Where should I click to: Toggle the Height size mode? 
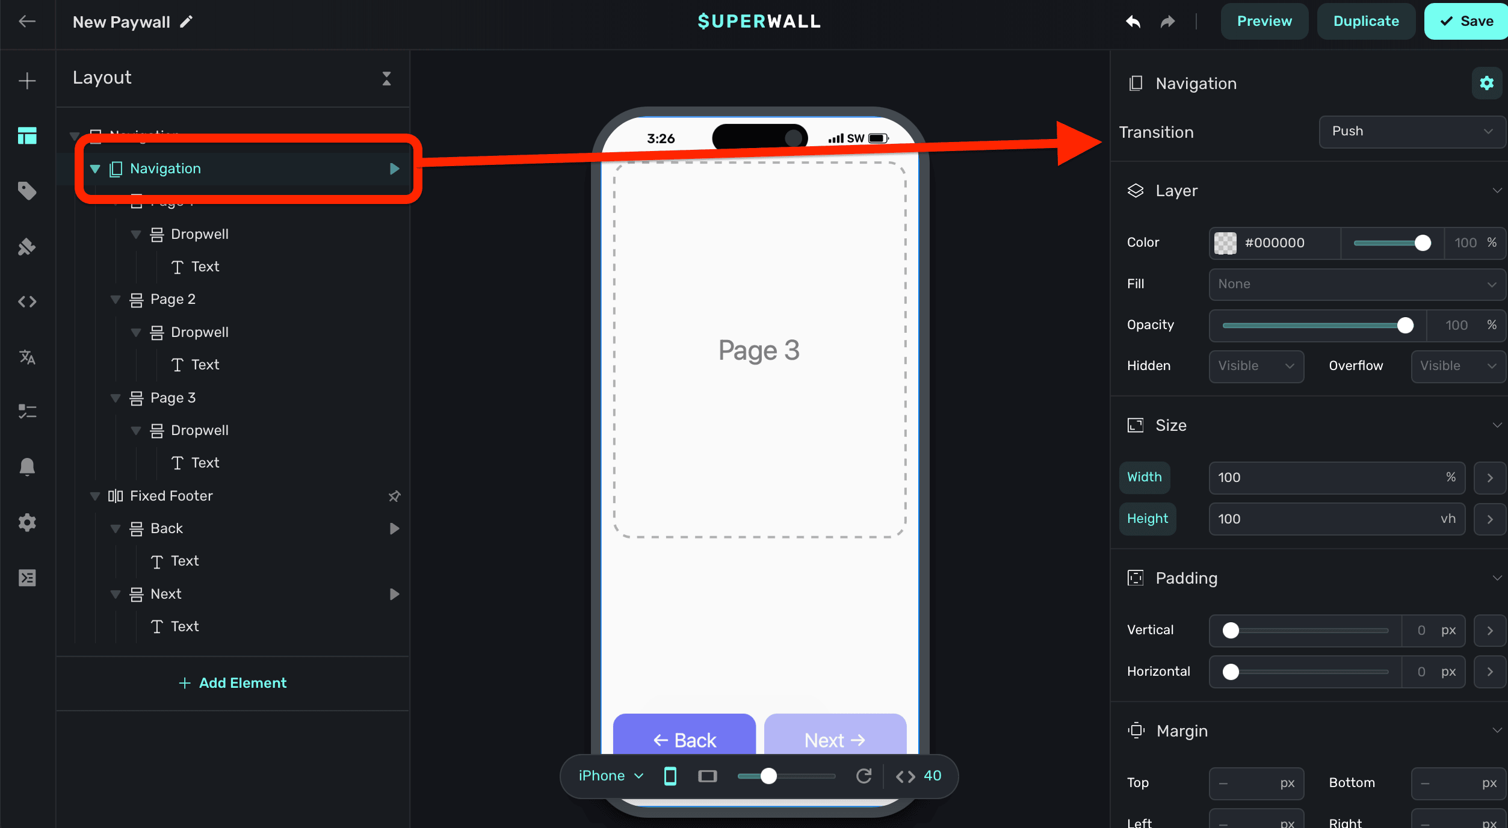[1147, 519]
